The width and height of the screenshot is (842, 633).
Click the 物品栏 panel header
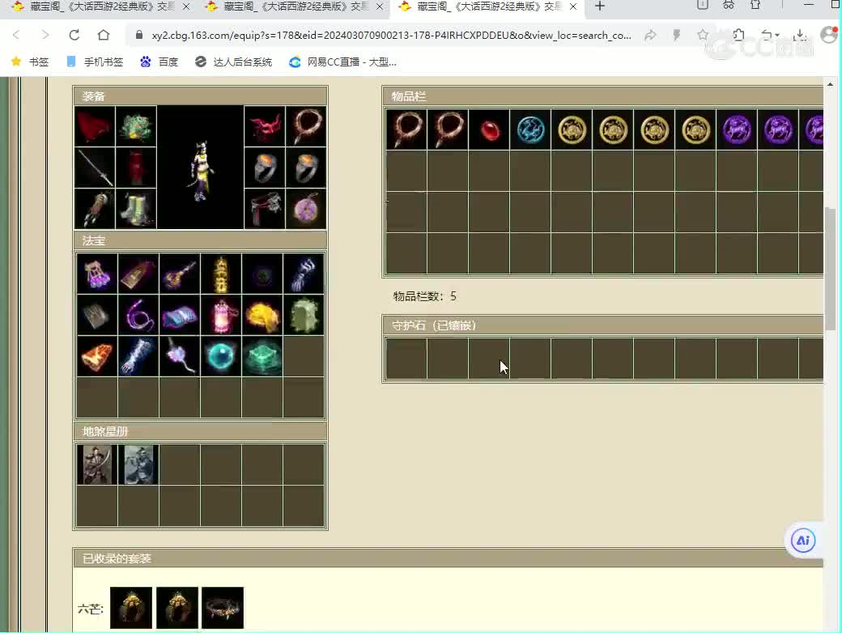click(x=602, y=96)
